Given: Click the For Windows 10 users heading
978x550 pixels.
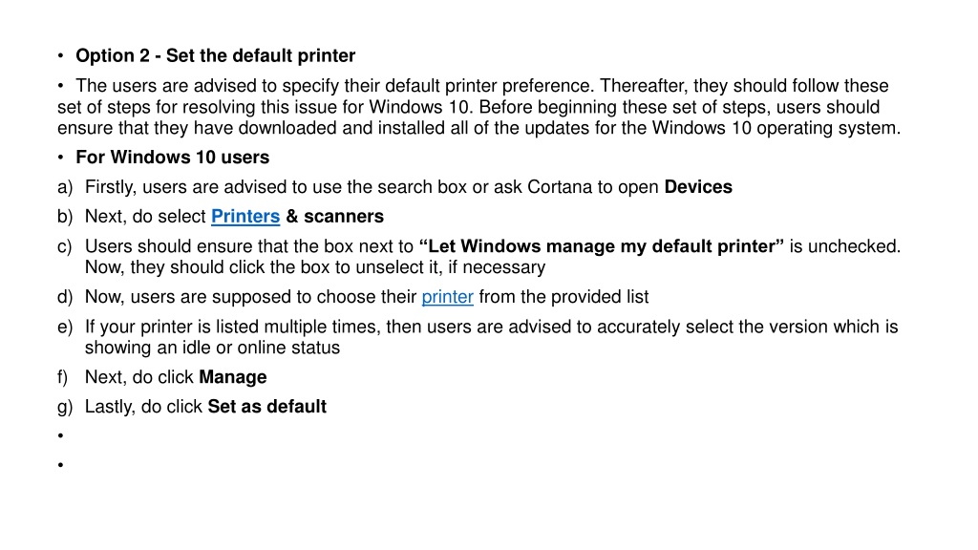Looking at the screenshot, I should click(172, 158).
